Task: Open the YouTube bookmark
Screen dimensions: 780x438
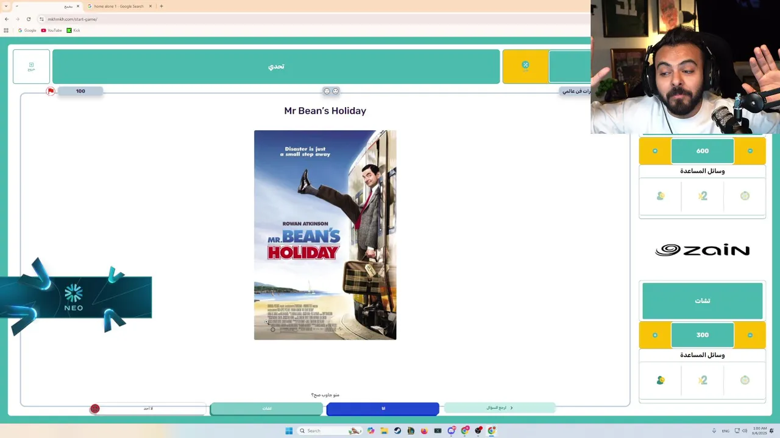Action: [x=52, y=30]
